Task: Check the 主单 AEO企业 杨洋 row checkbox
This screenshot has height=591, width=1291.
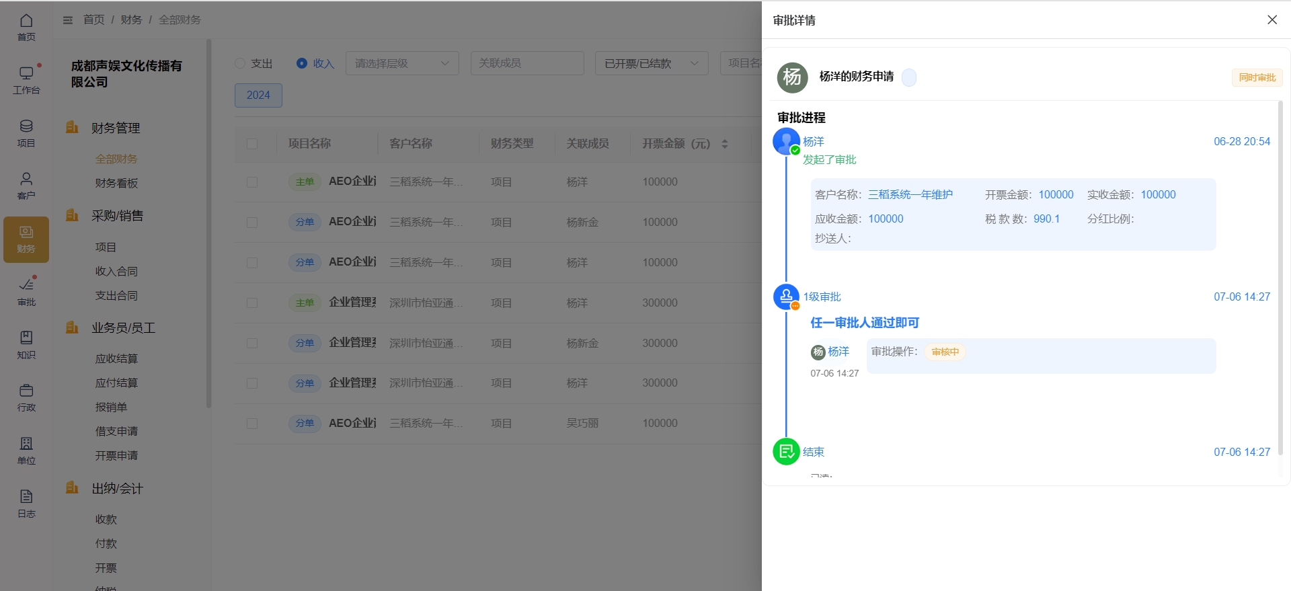Action: (x=252, y=182)
